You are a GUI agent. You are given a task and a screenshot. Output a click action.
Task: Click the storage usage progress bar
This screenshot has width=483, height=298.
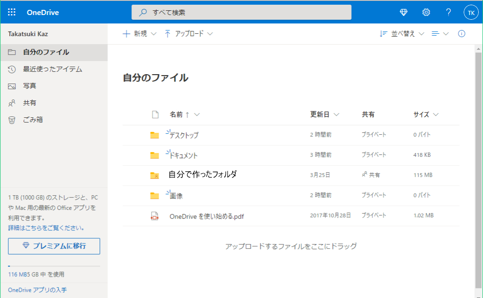point(54,266)
